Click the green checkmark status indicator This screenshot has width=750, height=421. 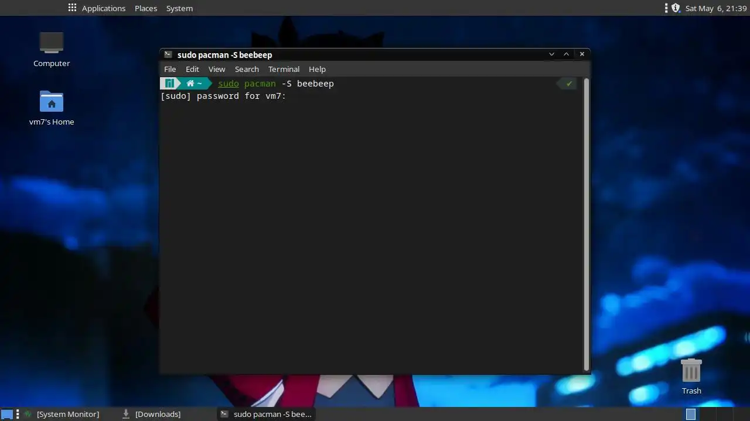568,84
